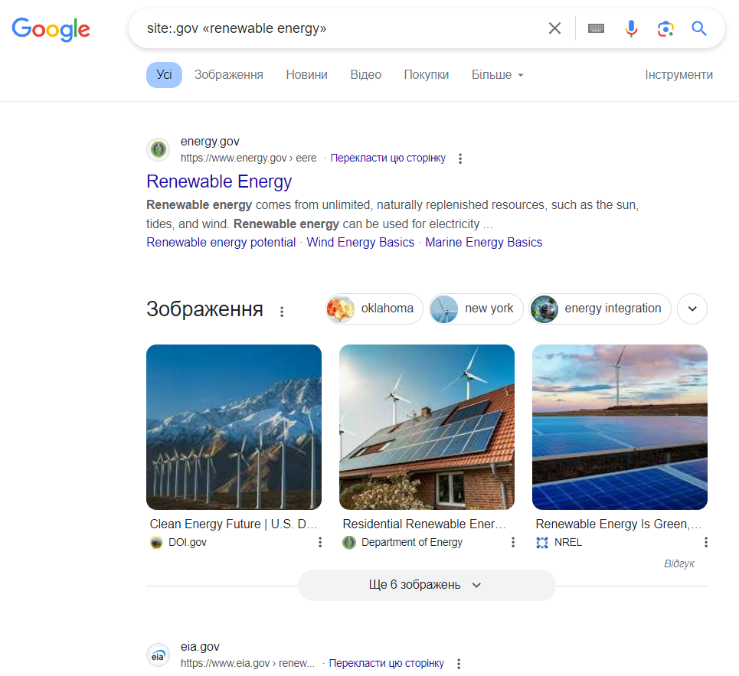Open the chevron after the energy integration chip
The width and height of the screenshot is (739, 676).
[692, 309]
